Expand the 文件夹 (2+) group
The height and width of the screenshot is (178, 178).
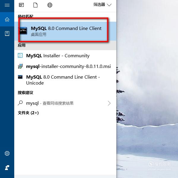[28, 113]
